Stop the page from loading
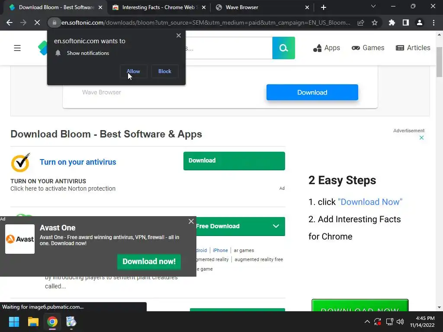The width and height of the screenshot is (443, 332). click(x=37, y=22)
